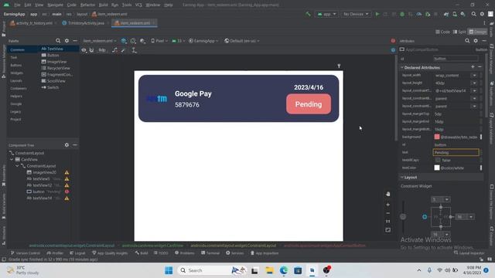Open the Pixel device dropdown
495x278 pixels.
tap(159, 41)
